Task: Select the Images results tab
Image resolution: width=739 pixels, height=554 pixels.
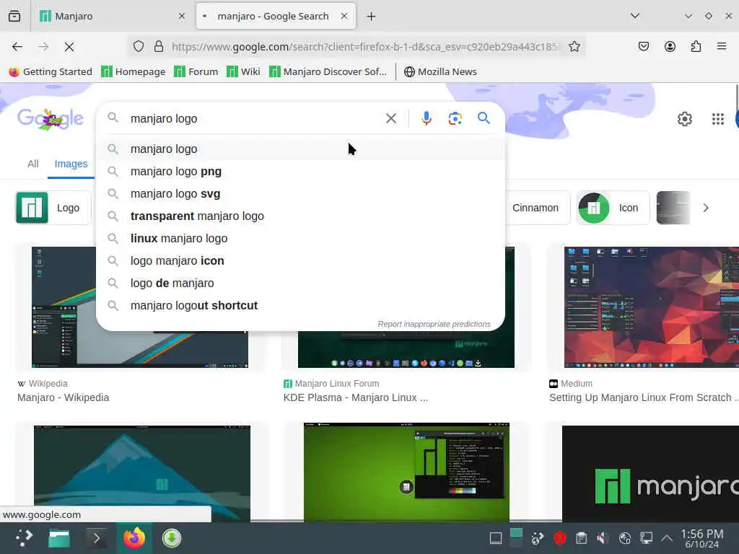Action: [x=71, y=164]
